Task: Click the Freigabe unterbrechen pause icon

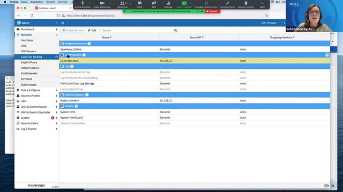Action: coord(206,3)
